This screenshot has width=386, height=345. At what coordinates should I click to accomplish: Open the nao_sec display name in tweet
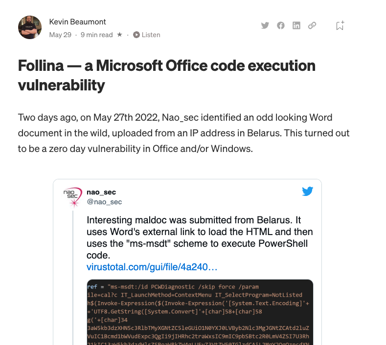click(x=101, y=192)
